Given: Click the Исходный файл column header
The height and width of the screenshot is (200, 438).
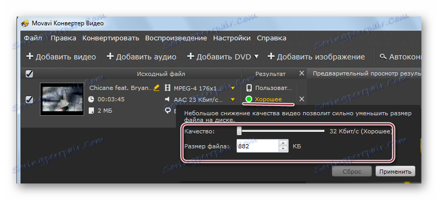Looking at the screenshot, I should click(161, 74).
